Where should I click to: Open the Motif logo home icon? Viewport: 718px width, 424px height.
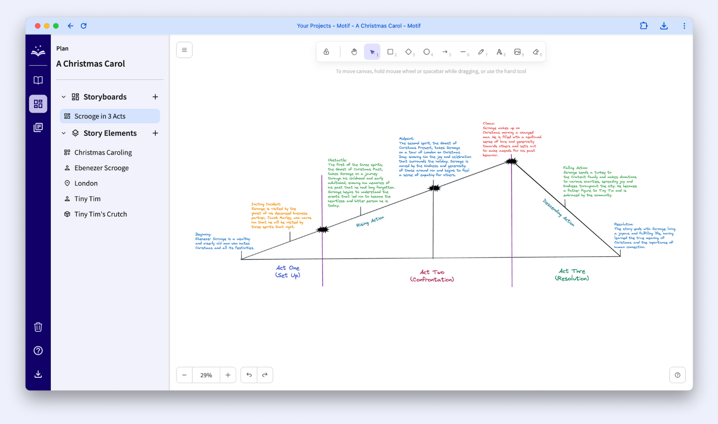[x=38, y=51]
